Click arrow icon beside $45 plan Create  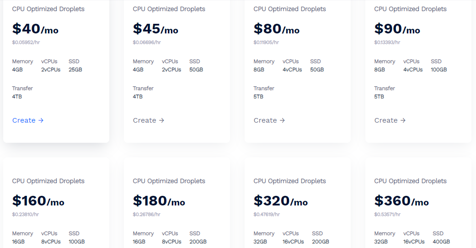(x=162, y=120)
